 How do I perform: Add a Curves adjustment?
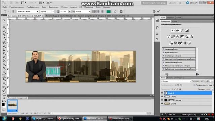click(x=182, y=31)
